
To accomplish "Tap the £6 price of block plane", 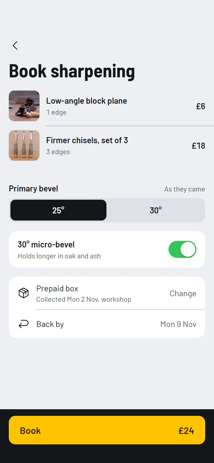I will pos(201,106).
